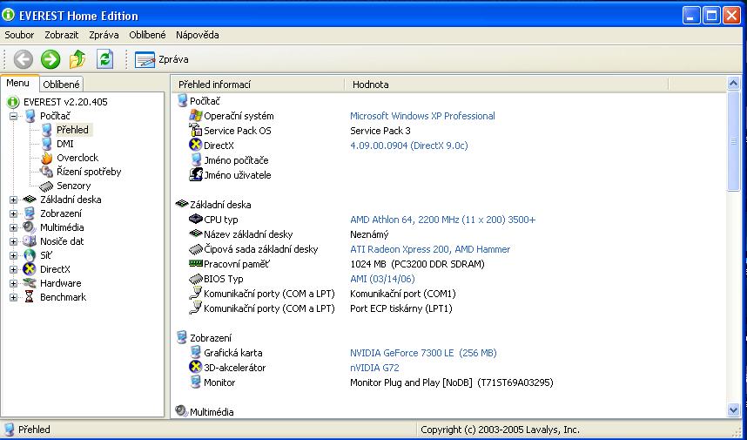Click the Refresh toolbar icon
This screenshot has height=440, width=747.
coord(104,59)
